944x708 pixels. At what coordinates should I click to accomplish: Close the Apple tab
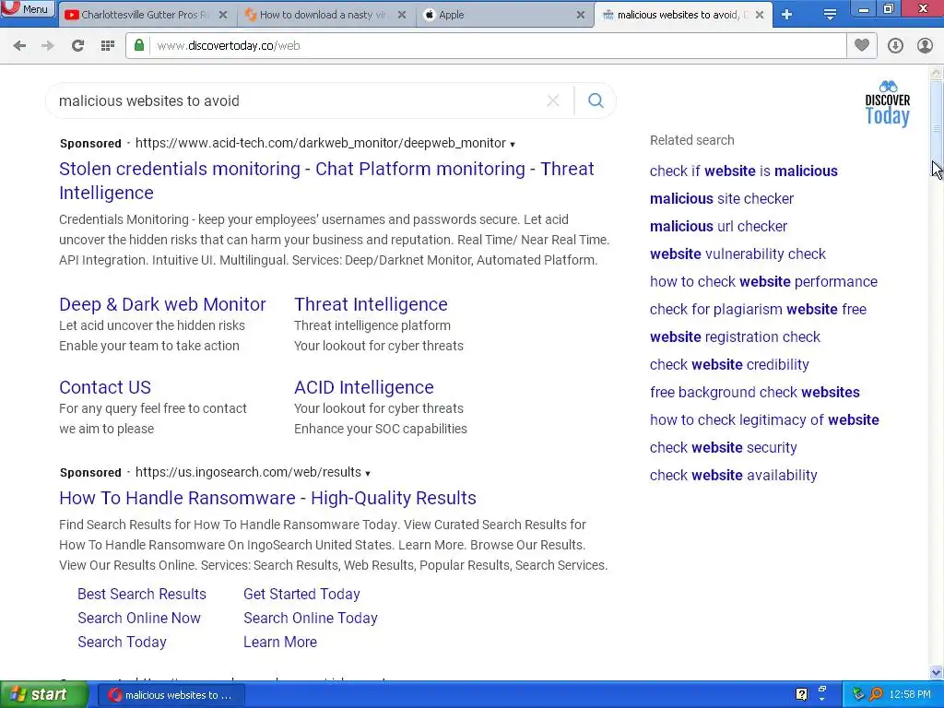pos(581,15)
